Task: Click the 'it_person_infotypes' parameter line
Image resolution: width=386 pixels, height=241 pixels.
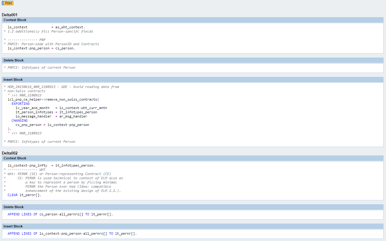Action: click(56, 112)
